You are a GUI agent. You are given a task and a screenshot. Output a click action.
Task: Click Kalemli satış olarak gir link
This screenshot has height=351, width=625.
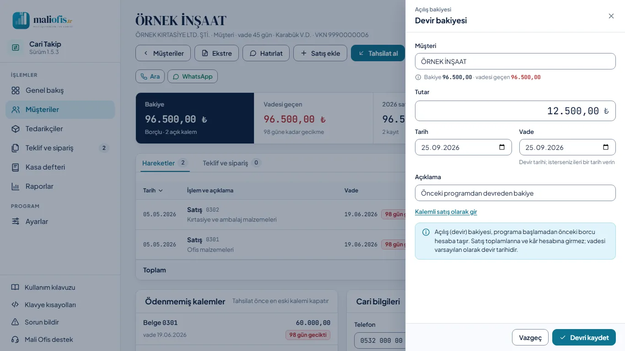pos(446,212)
